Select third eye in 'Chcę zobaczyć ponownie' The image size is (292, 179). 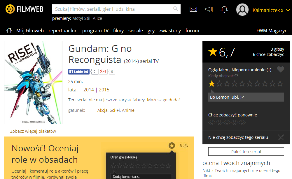click(x=227, y=123)
